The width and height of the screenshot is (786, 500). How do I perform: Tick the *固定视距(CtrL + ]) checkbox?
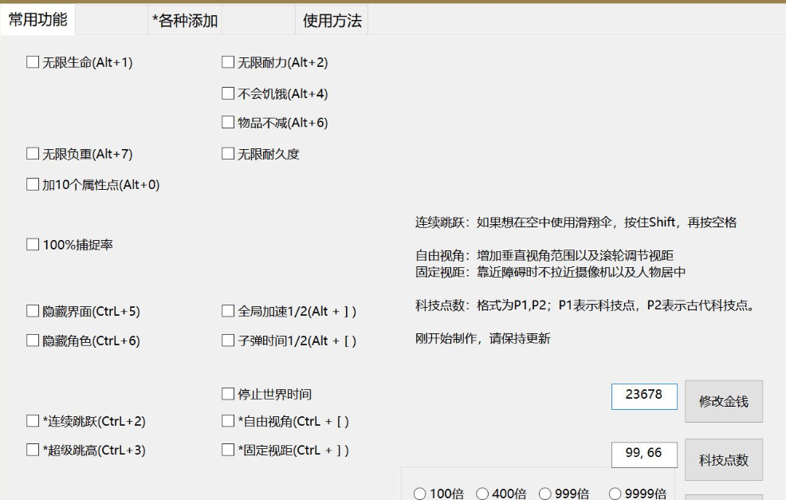[228, 450]
